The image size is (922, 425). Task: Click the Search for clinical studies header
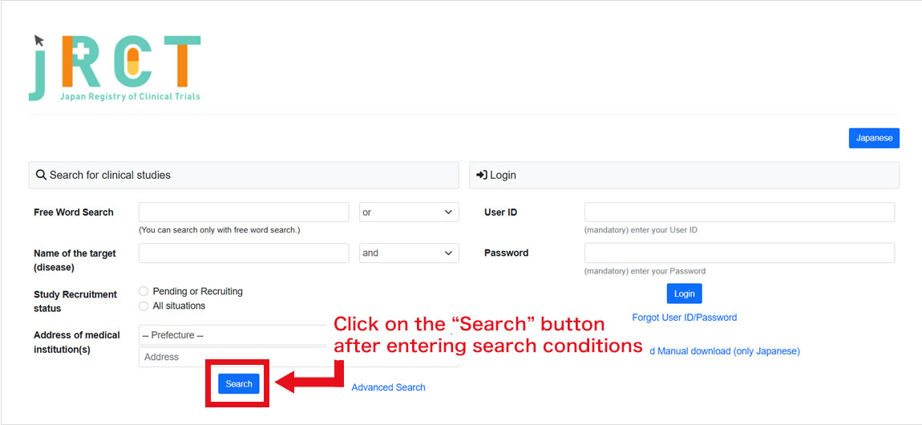244,175
